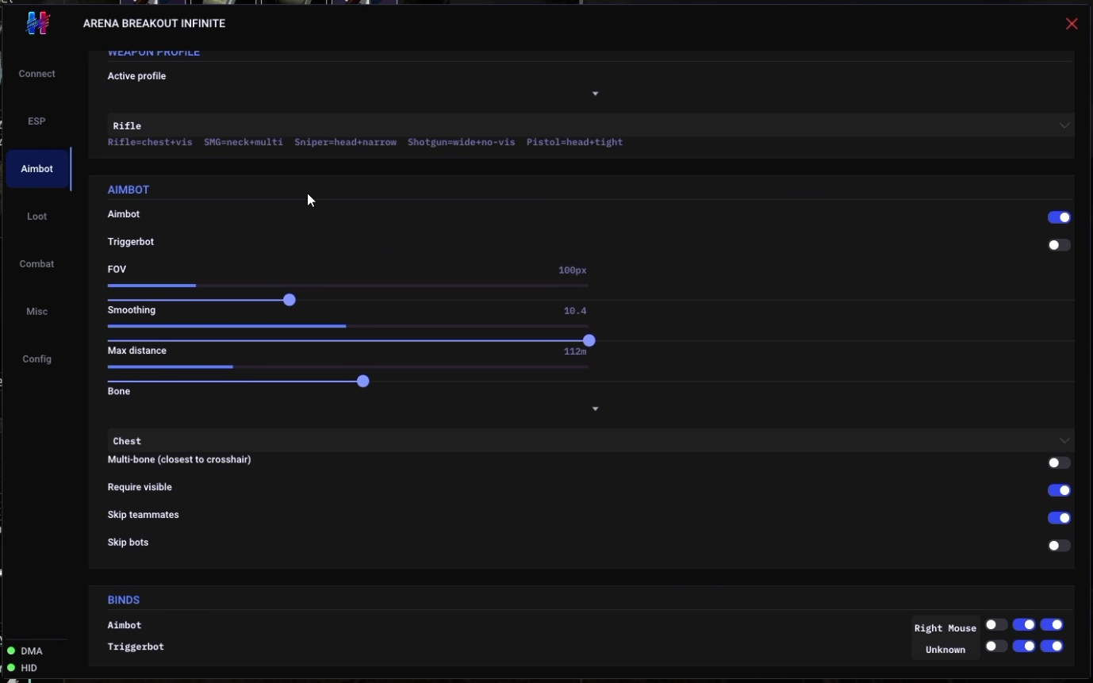Turn on Multi-bone closest to crosshair
Screen dimensions: 1093x683
pyautogui.click(x=1059, y=462)
